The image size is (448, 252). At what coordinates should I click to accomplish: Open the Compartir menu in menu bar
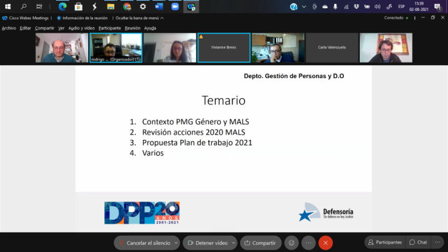point(44,28)
